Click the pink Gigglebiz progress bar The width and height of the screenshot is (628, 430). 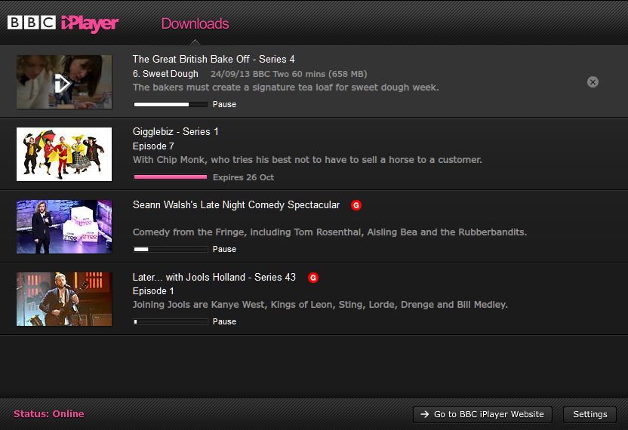point(171,177)
